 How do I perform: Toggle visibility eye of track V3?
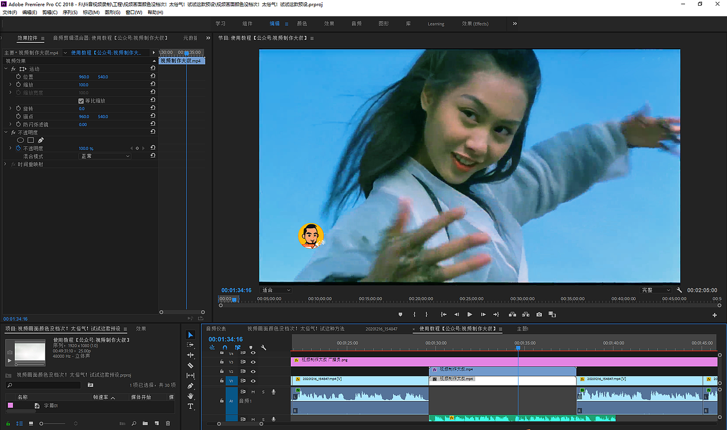253,362
